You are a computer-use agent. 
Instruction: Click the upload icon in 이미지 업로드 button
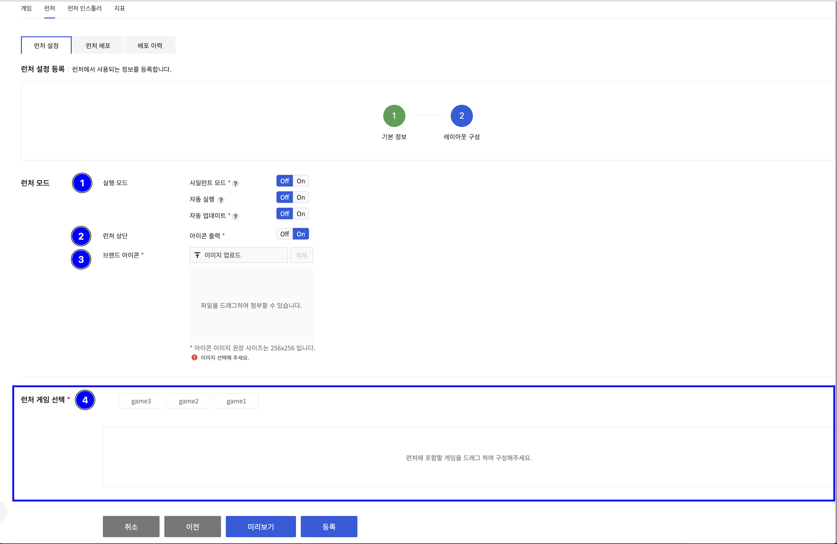point(197,255)
